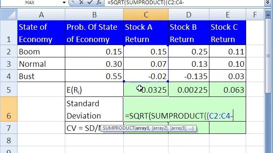The height and width of the screenshot is (153, 273).
Task: Click the 'Normal' cell
Action: (x=41, y=64)
